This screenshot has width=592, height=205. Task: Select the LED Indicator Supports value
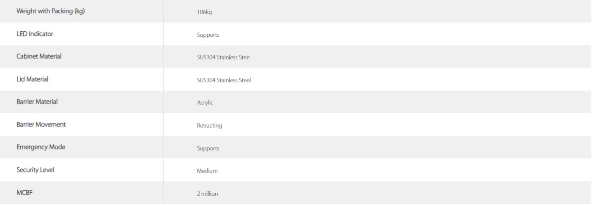[x=208, y=35]
